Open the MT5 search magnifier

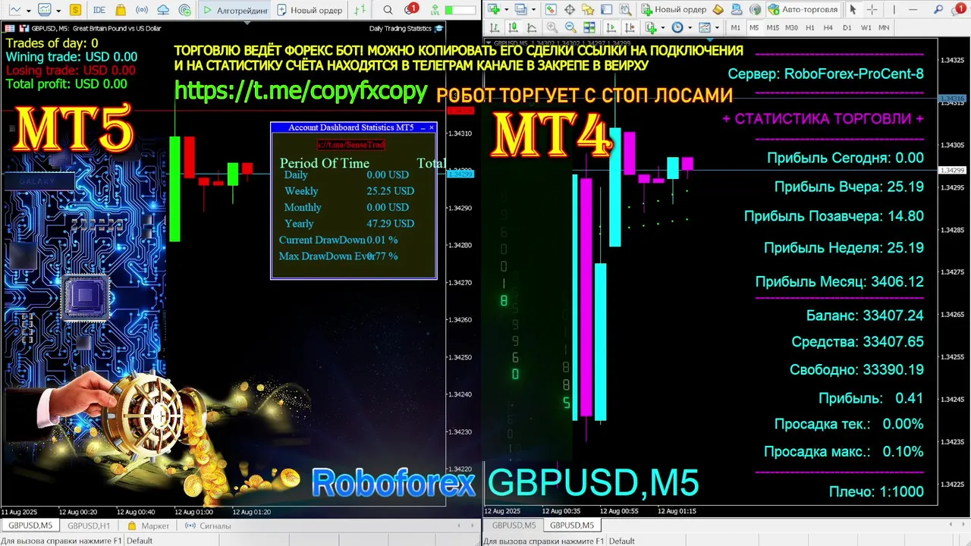(388, 10)
